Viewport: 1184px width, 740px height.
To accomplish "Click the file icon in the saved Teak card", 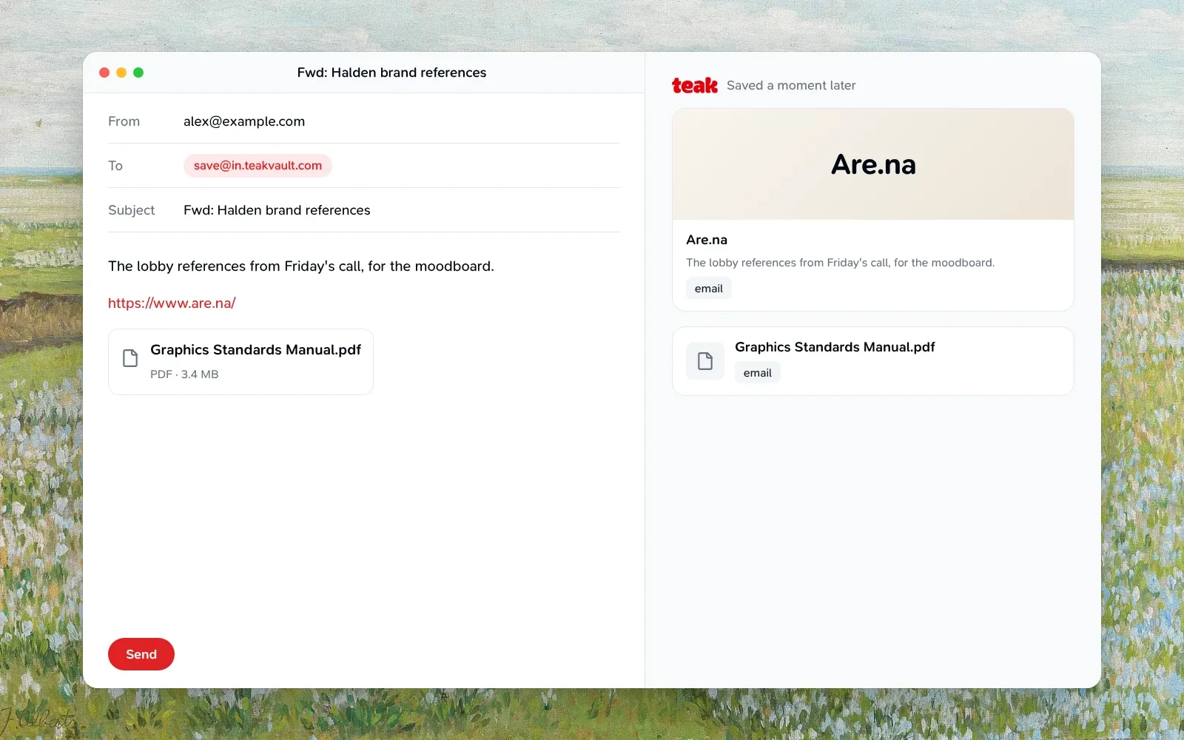I will 705,361.
